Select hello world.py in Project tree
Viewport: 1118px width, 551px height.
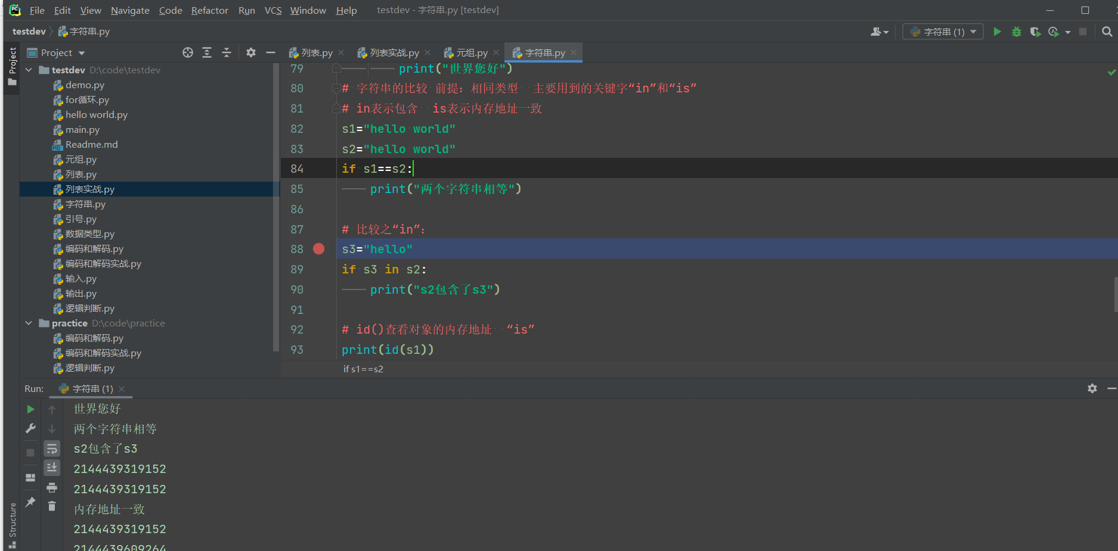click(96, 114)
